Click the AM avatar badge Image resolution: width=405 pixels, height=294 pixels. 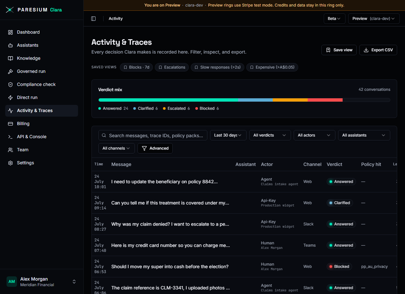pos(12,282)
